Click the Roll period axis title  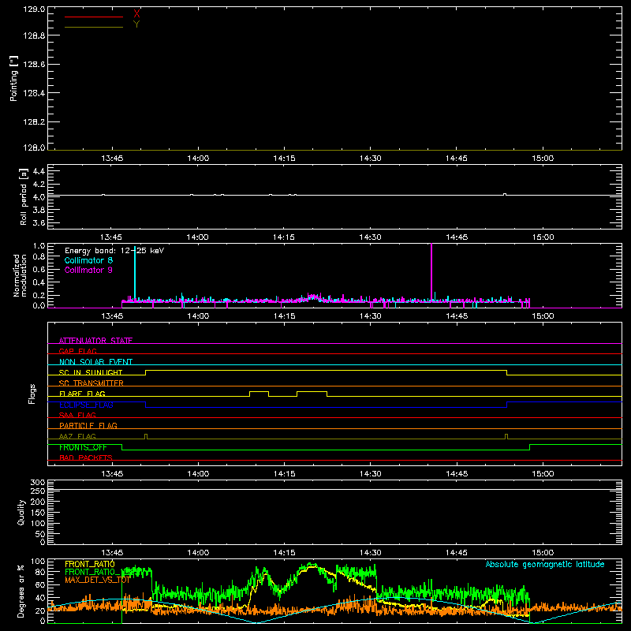tap(24, 196)
